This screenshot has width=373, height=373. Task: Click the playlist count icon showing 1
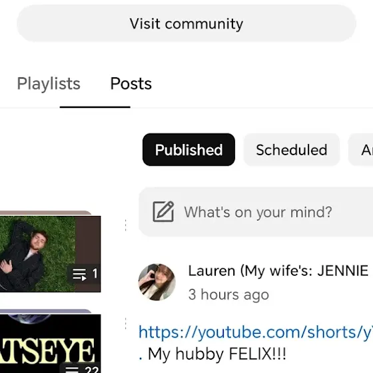pos(85,274)
